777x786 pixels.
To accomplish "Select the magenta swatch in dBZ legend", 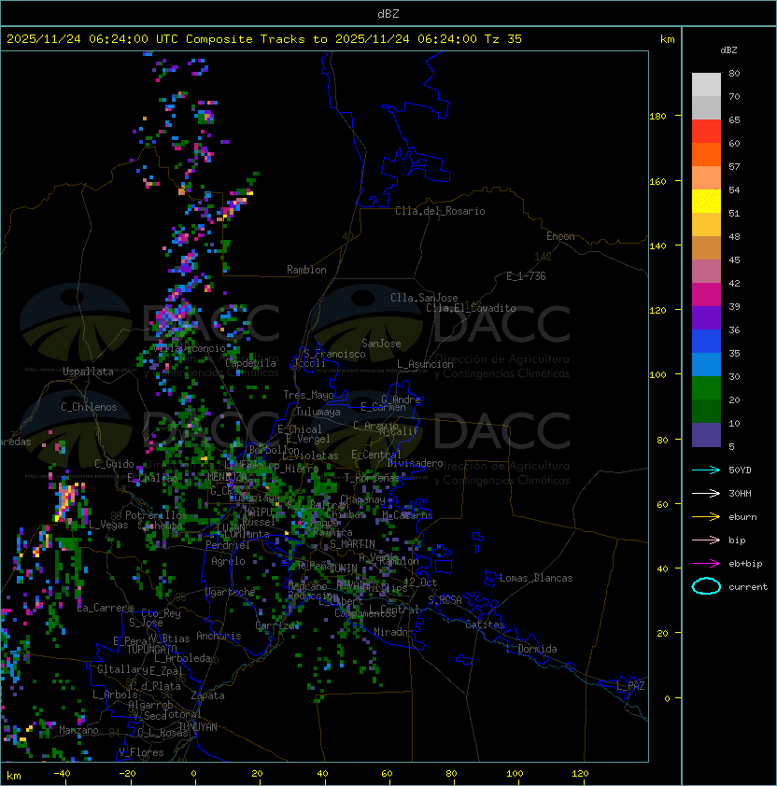I will pyautogui.click(x=706, y=295).
